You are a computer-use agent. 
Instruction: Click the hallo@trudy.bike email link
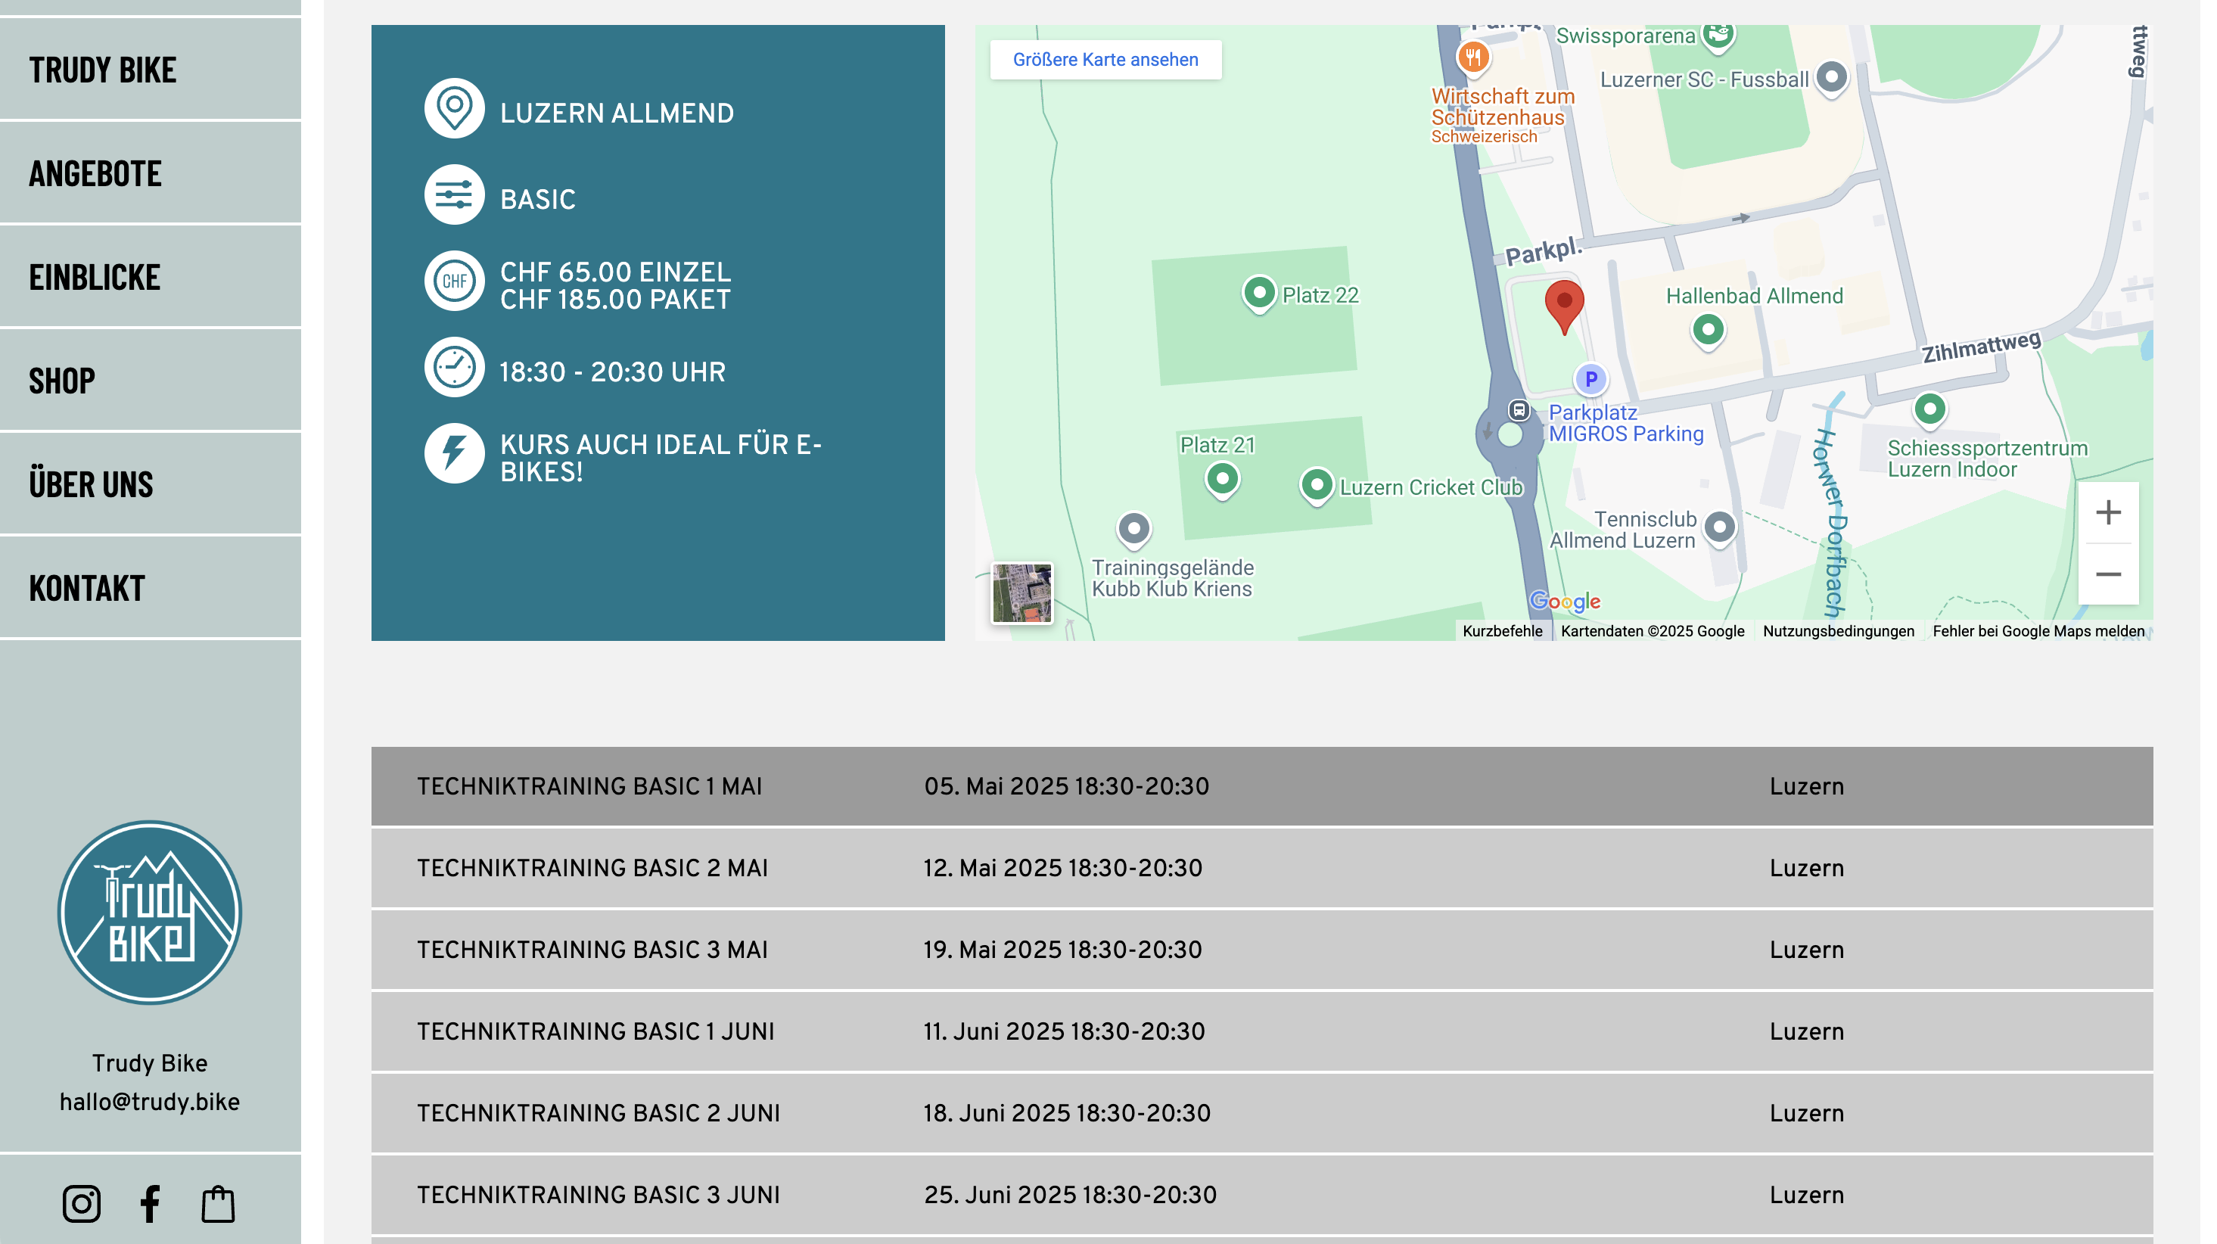coord(150,1102)
